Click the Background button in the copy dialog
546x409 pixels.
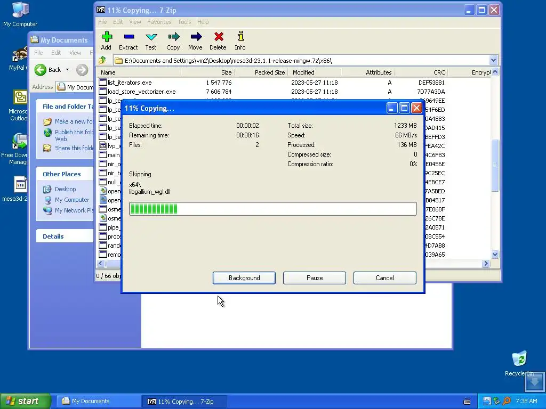tap(244, 278)
